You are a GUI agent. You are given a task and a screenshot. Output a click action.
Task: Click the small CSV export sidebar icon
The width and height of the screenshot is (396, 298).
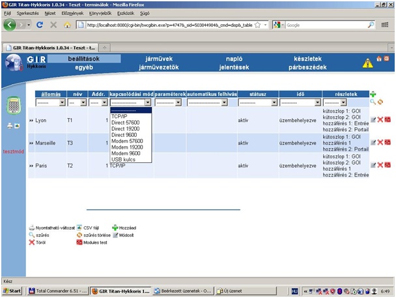pos(17,126)
